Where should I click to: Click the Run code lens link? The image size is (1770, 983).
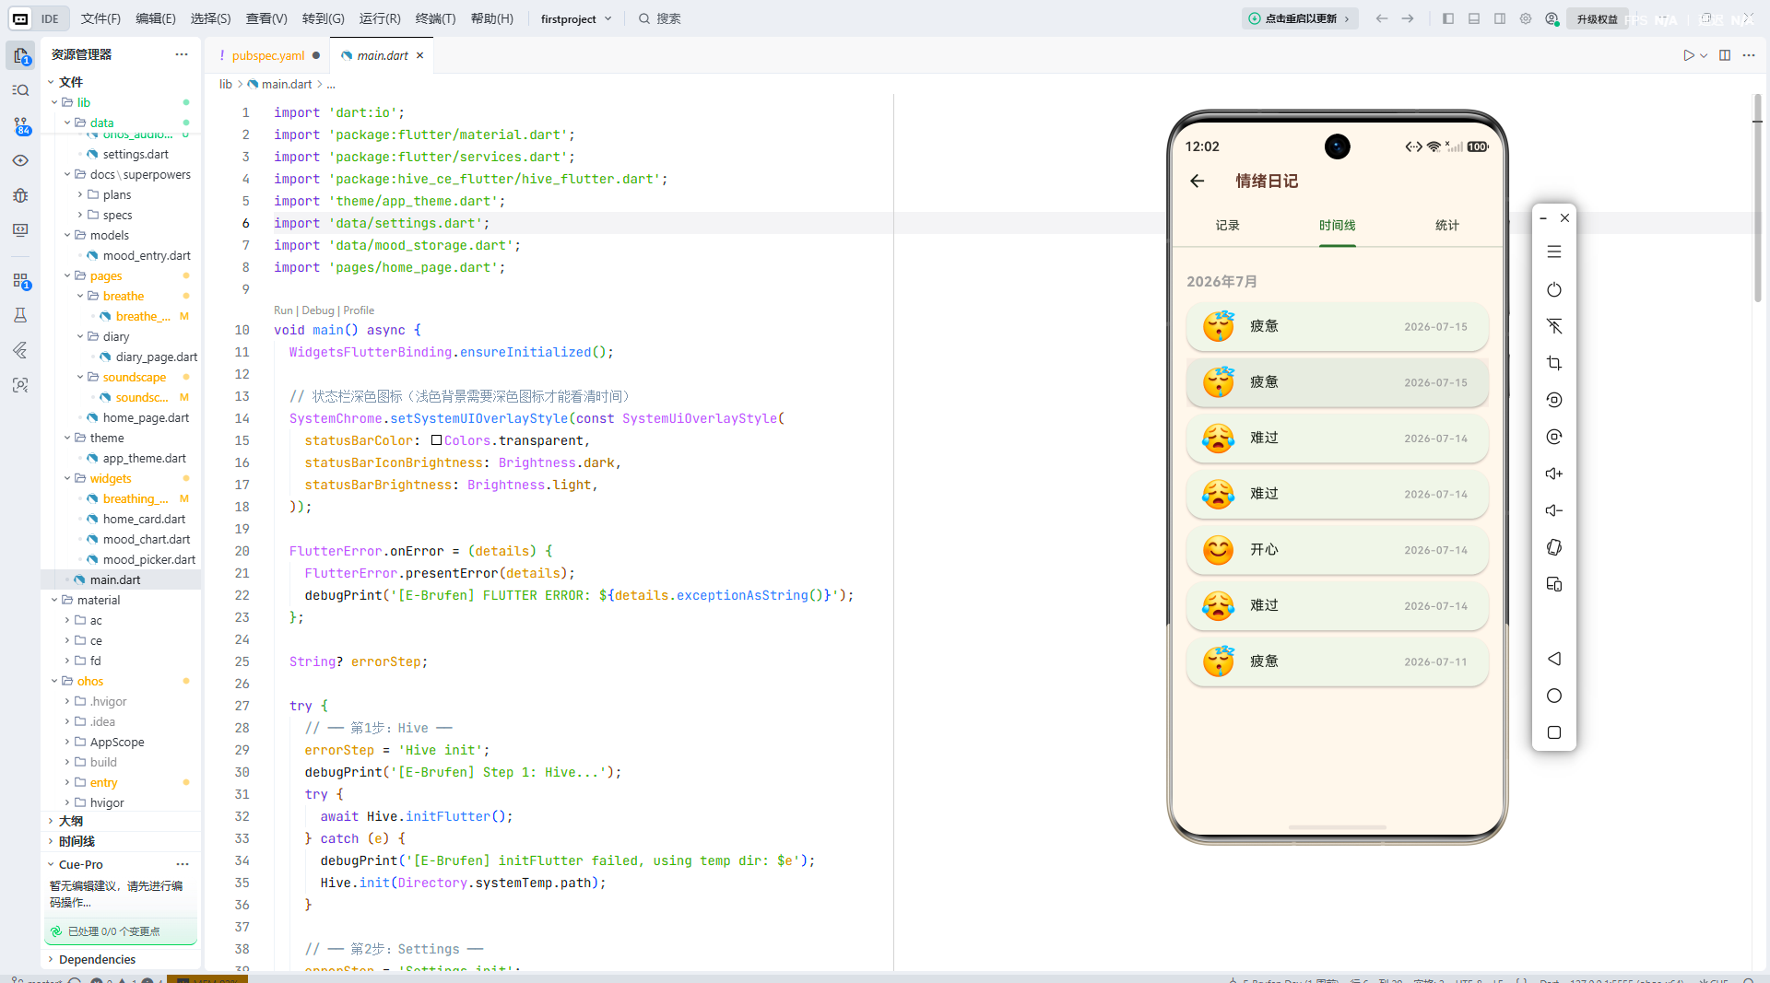click(283, 310)
